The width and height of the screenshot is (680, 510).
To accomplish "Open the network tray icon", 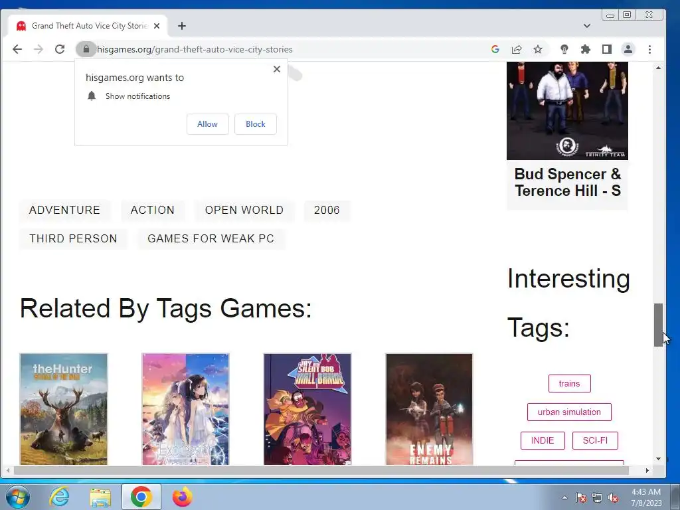I will [597, 498].
